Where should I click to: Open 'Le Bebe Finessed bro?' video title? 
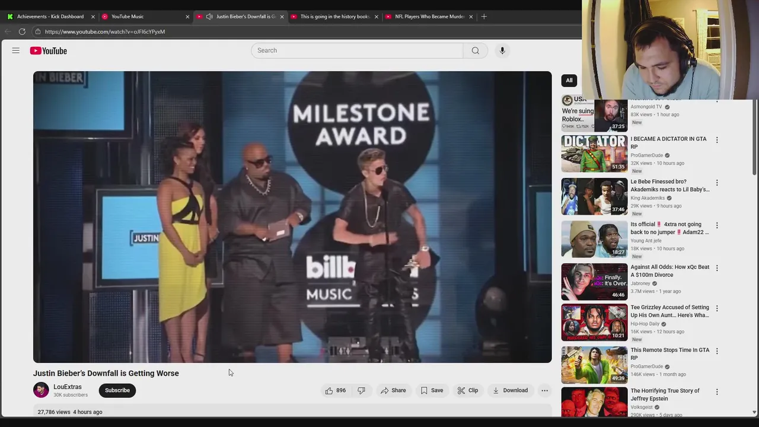coord(670,186)
